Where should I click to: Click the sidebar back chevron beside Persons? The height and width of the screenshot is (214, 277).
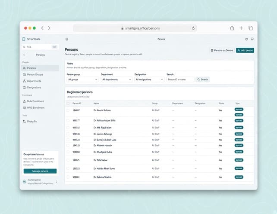[x=24, y=55]
